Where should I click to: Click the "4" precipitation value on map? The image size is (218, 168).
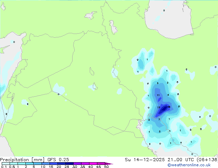coord(168,95)
